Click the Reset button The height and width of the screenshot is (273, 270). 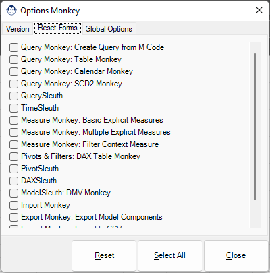point(104,255)
